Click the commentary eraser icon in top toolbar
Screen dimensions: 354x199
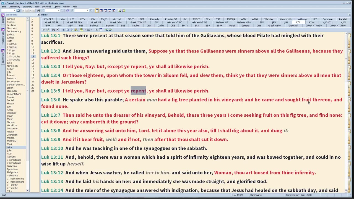pos(67,11)
